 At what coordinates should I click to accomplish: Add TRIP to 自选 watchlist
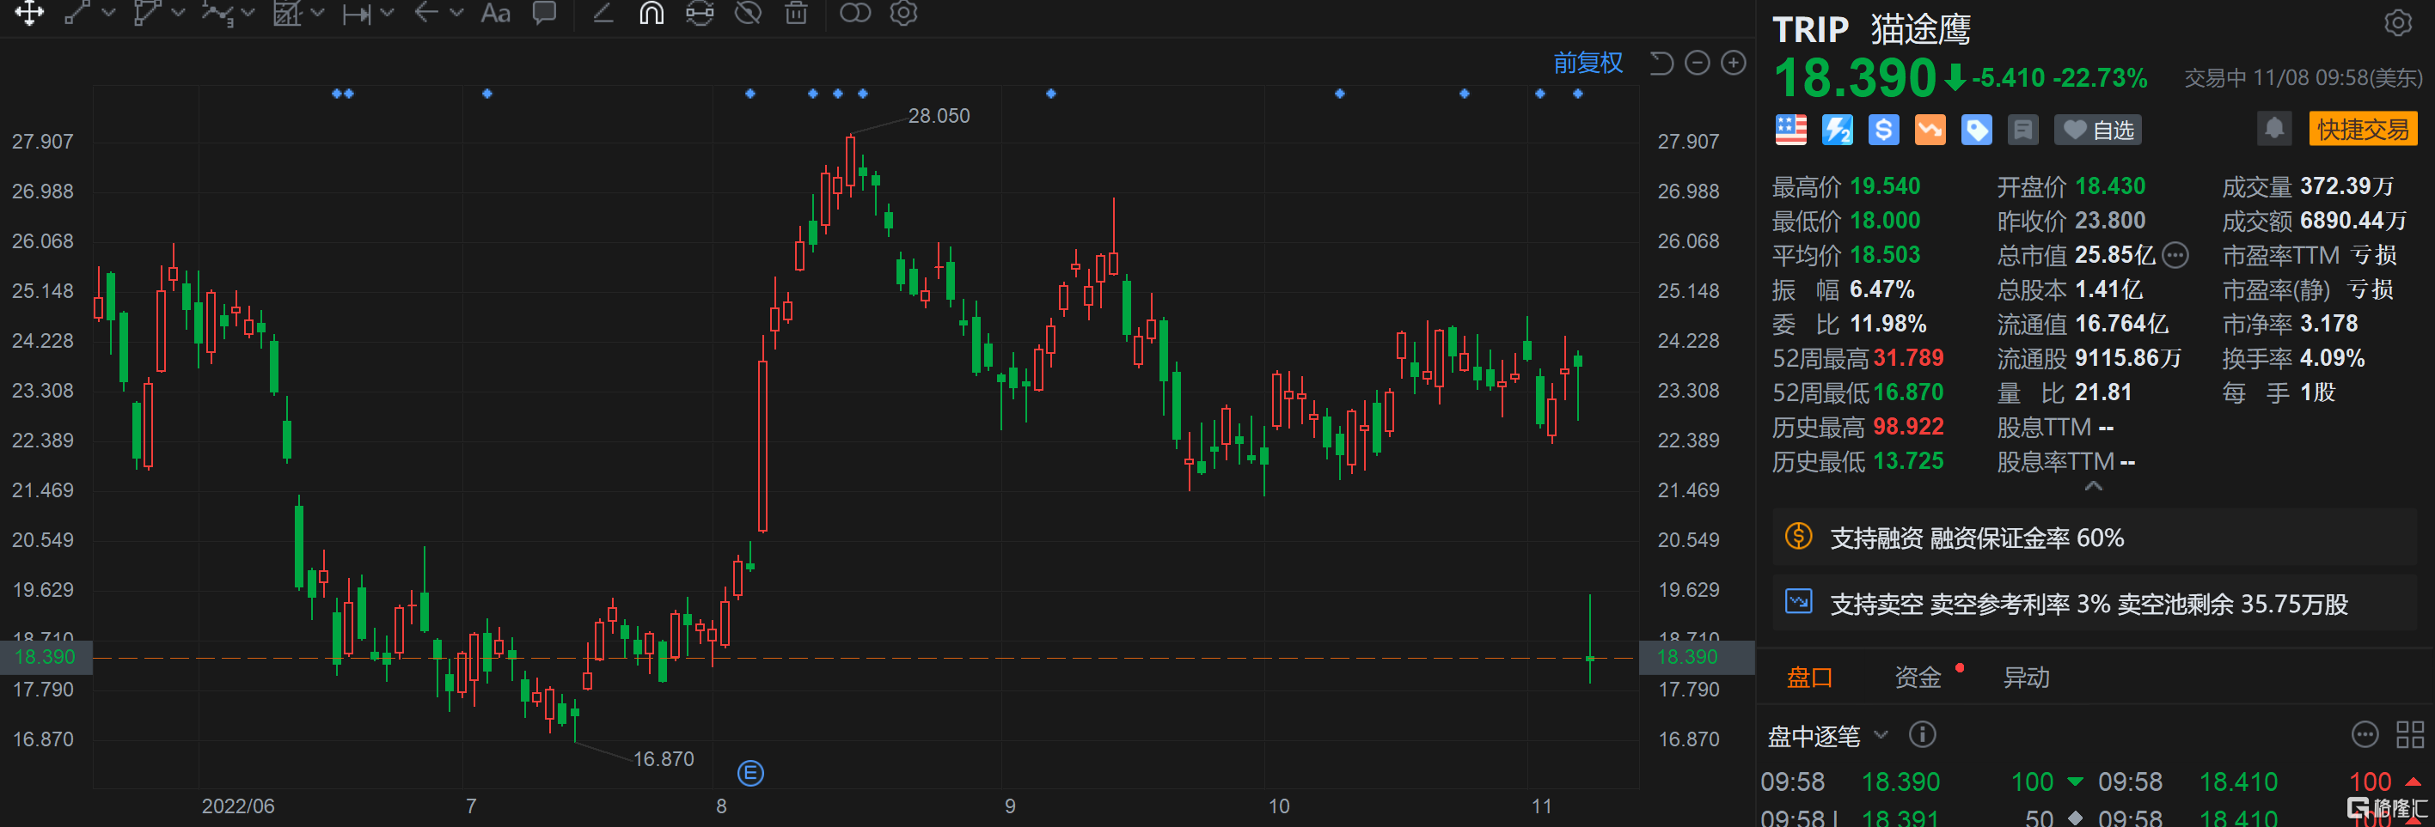pos(2097,131)
